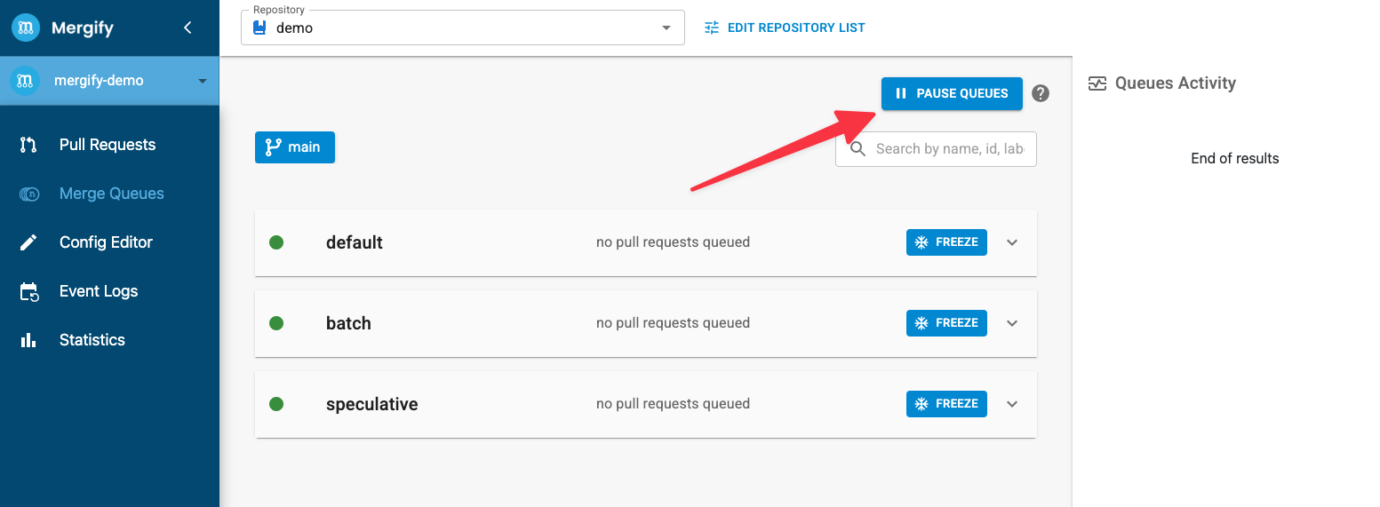This screenshot has width=1380, height=507.
Task: Click the default queue name
Action: click(355, 242)
